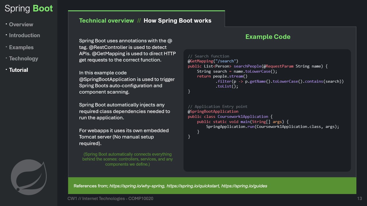The width and height of the screenshot is (367, 206).
Task: Click the Example Code heading
Action: click(268, 37)
